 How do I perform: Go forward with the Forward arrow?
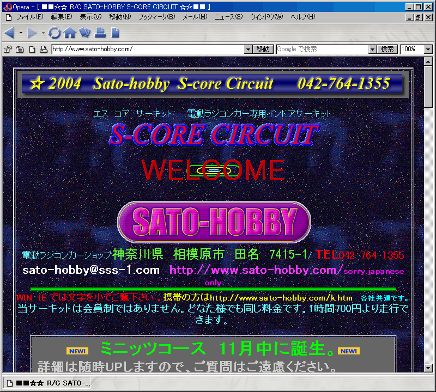tap(32, 33)
